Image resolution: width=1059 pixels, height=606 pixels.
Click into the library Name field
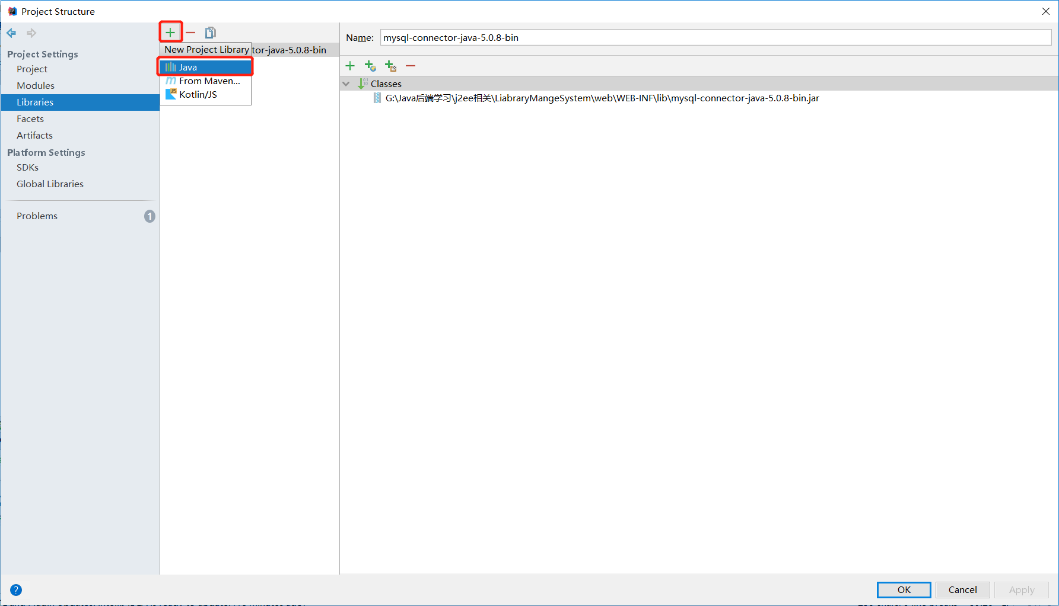point(715,37)
